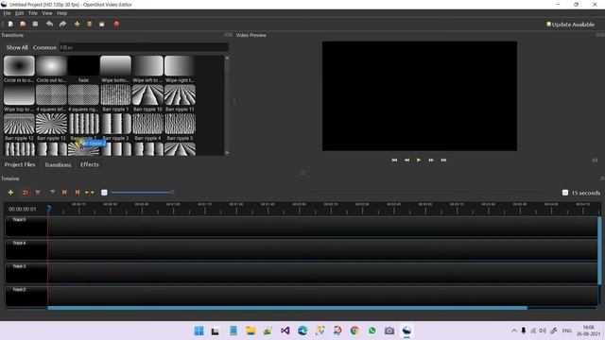Switch to the Effects tab
Screen dimensions: 605x340
click(90, 164)
